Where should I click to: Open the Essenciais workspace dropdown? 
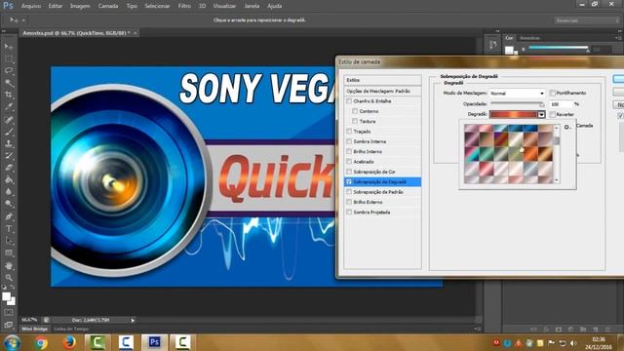(587, 20)
